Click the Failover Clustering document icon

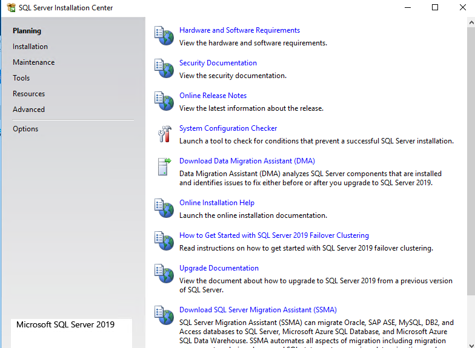(164, 241)
